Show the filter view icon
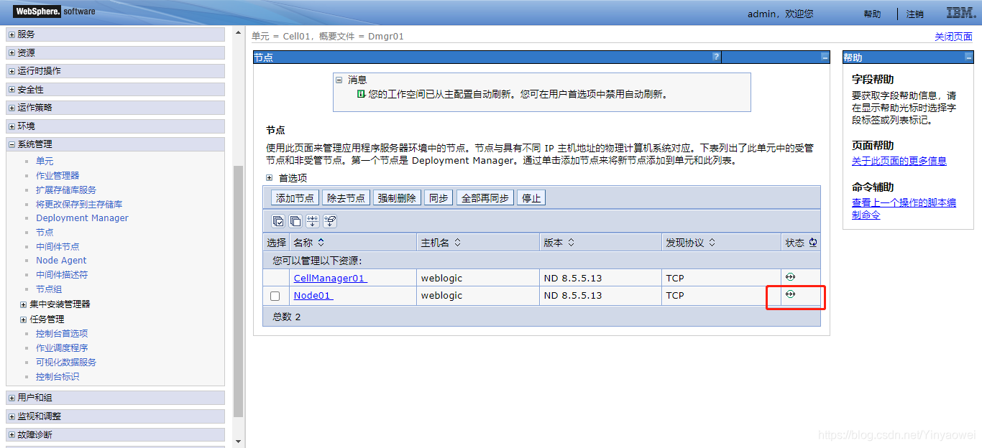Screen dimensions: 982x448 (313, 221)
